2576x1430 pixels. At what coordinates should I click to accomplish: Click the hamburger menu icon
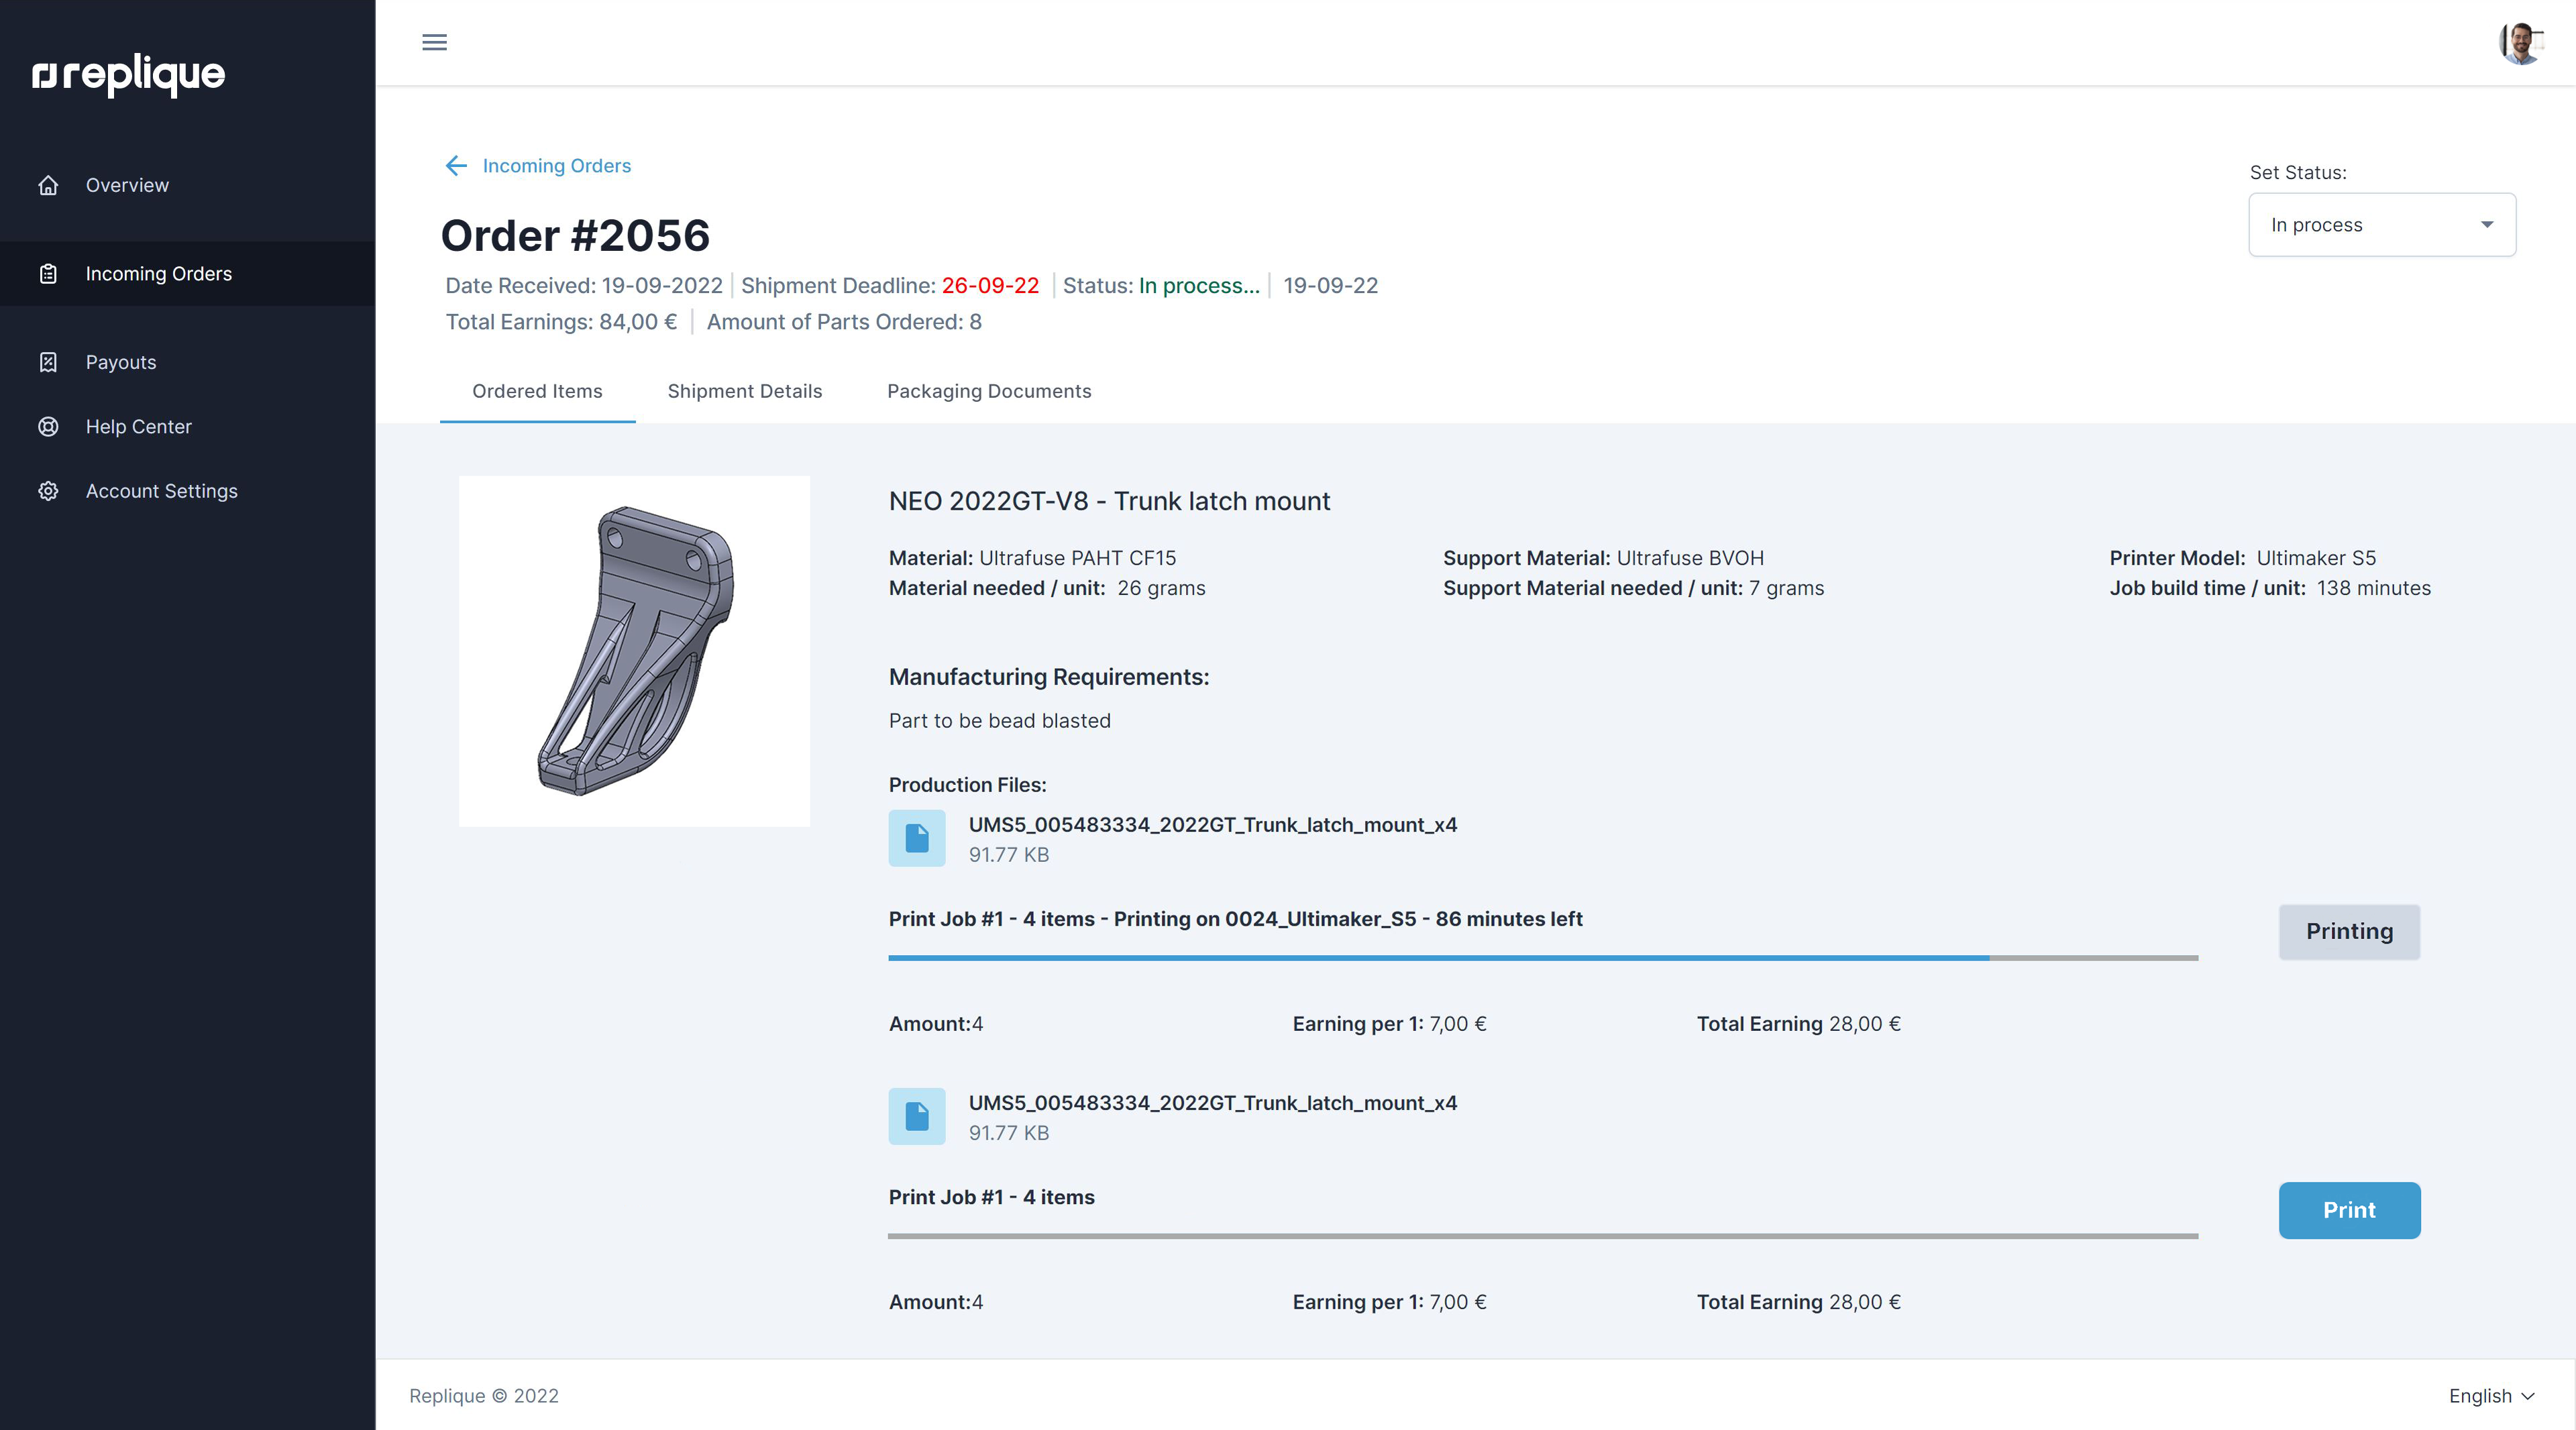[x=434, y=42]
